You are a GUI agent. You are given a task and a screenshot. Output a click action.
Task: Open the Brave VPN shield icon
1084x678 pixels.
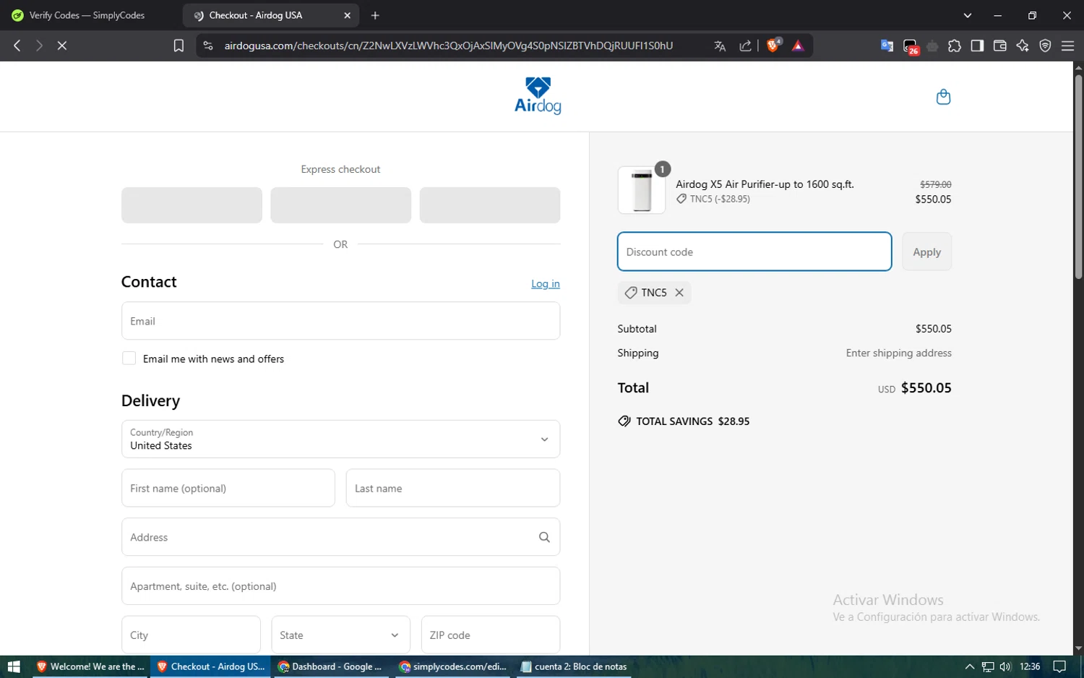point(1045,46)
